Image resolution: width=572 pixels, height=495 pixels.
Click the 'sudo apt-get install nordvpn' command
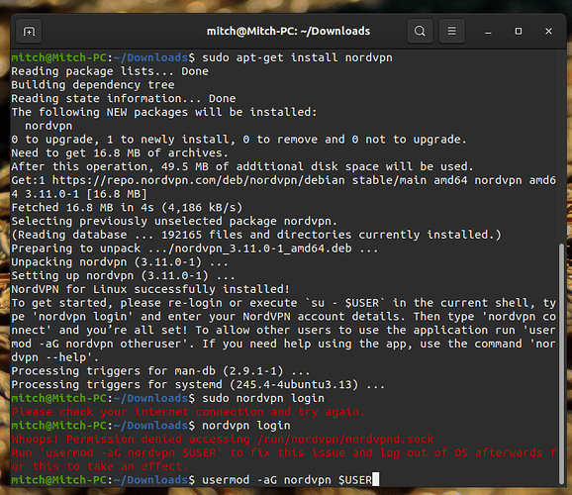pyautogui.click(x=297, y=57)
